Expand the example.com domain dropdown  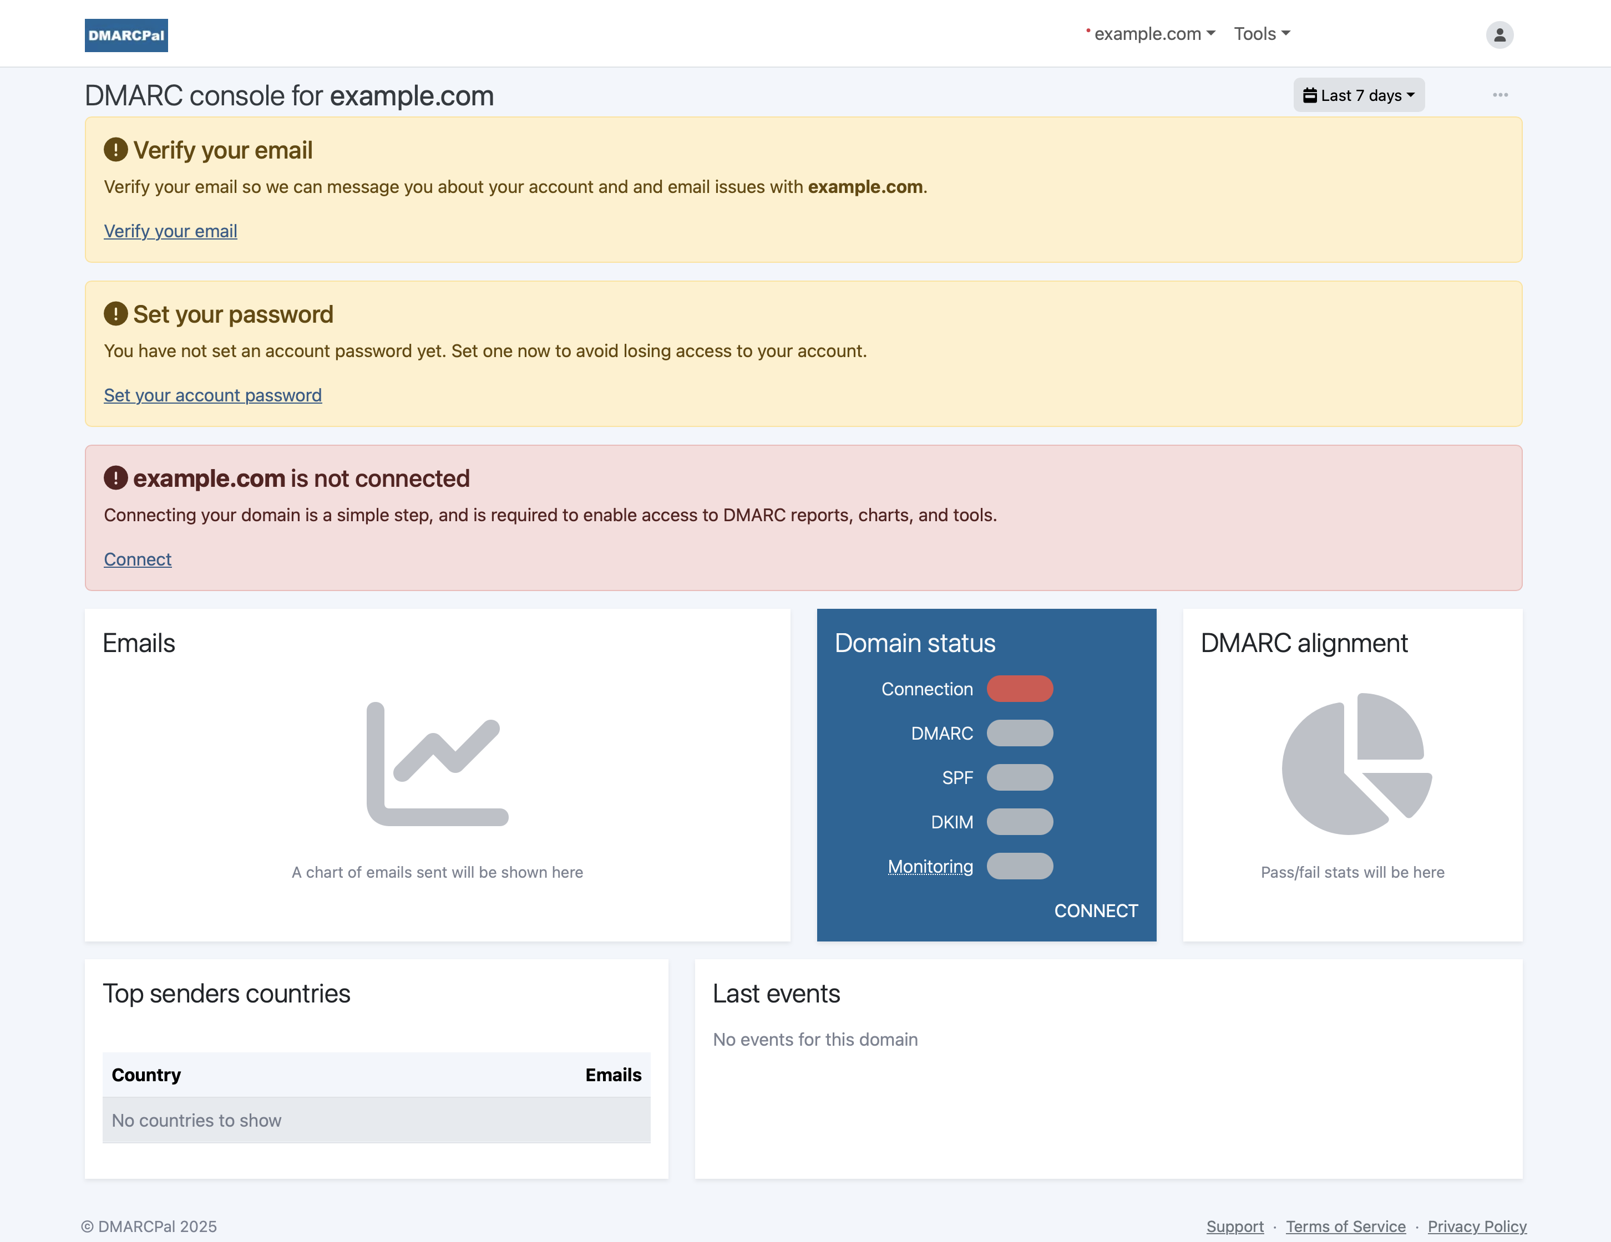click(1153, 34)
